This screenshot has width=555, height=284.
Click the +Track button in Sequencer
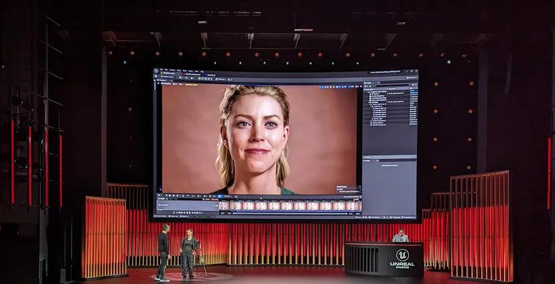click(162, 199)
